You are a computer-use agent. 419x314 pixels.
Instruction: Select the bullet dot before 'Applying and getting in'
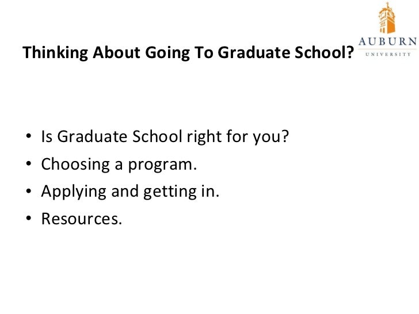(29, 191)
